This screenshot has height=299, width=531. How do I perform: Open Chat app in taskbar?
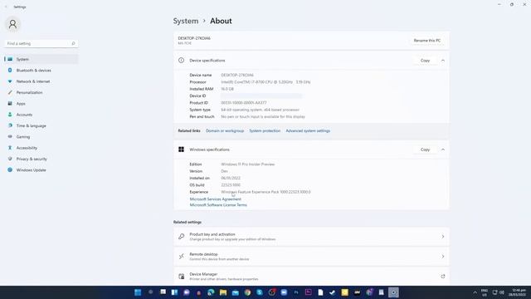187,292
